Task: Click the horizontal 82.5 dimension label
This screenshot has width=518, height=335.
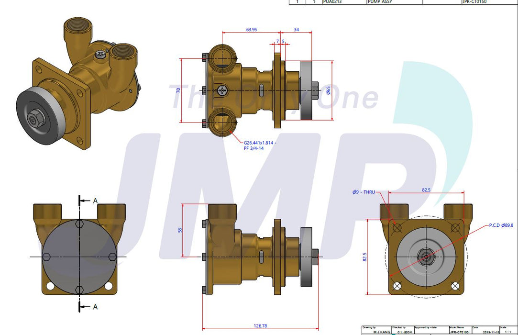Action: [426, 190]
